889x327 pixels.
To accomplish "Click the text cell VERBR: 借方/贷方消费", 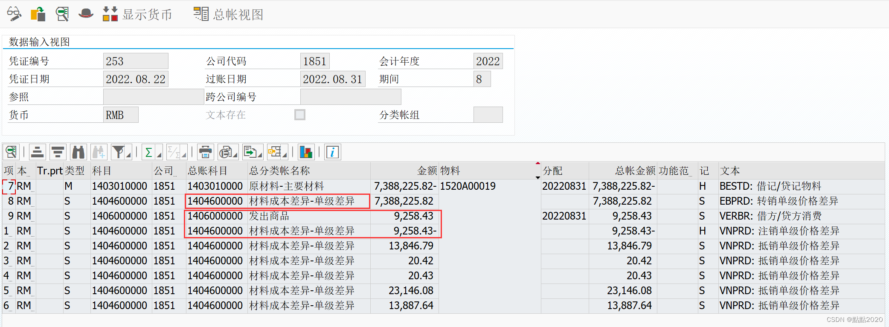I will [x=801, y=216].
